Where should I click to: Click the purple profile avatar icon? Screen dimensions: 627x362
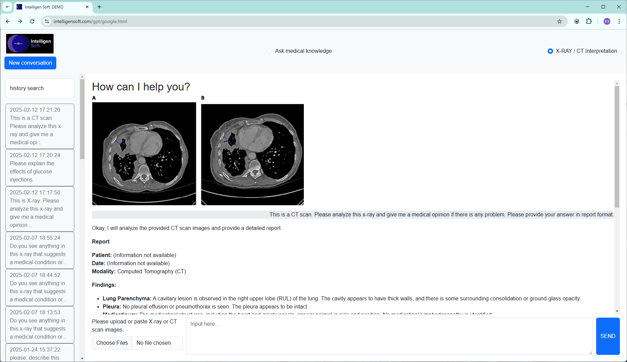607,21
